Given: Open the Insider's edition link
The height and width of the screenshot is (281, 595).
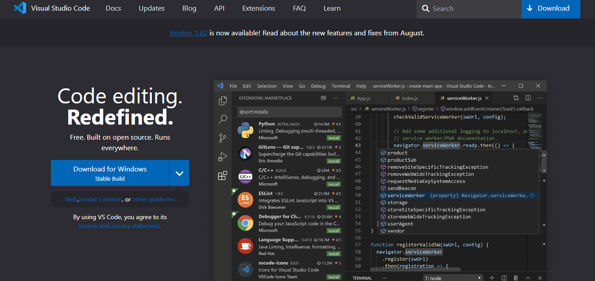Looking at the screenshot, I should pyautogui.click(x=100, y=199).
